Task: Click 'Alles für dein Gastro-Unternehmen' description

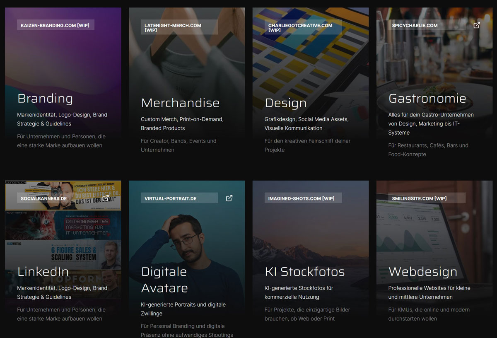Action: 431,123
